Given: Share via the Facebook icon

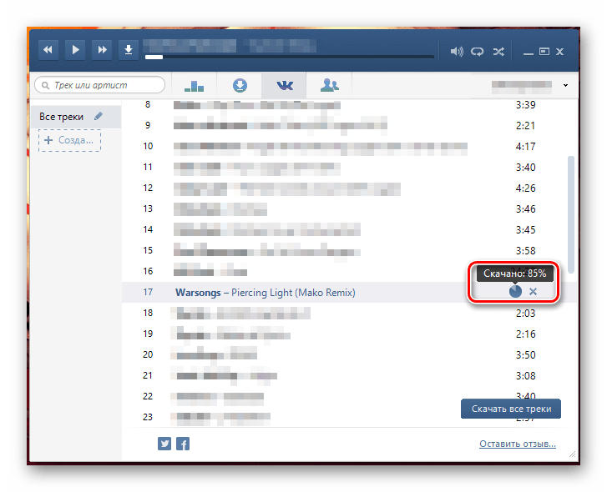Looking at the screenshot, I should pos(183,444).
